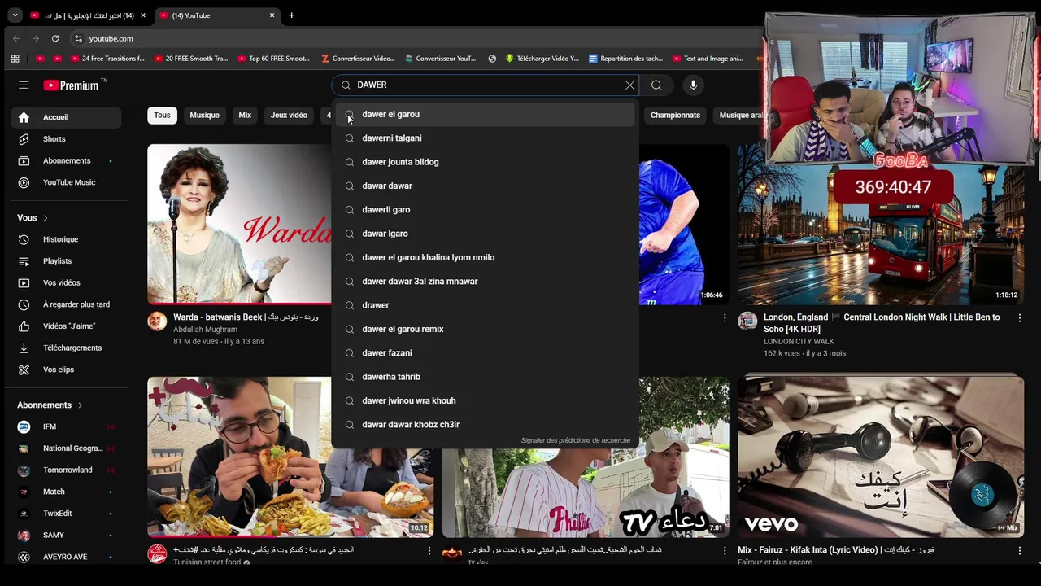Open Téléchargements in the sidebar
This screenshot has width=1041, height=586.
pyautogui.click(x=66, y=348)
